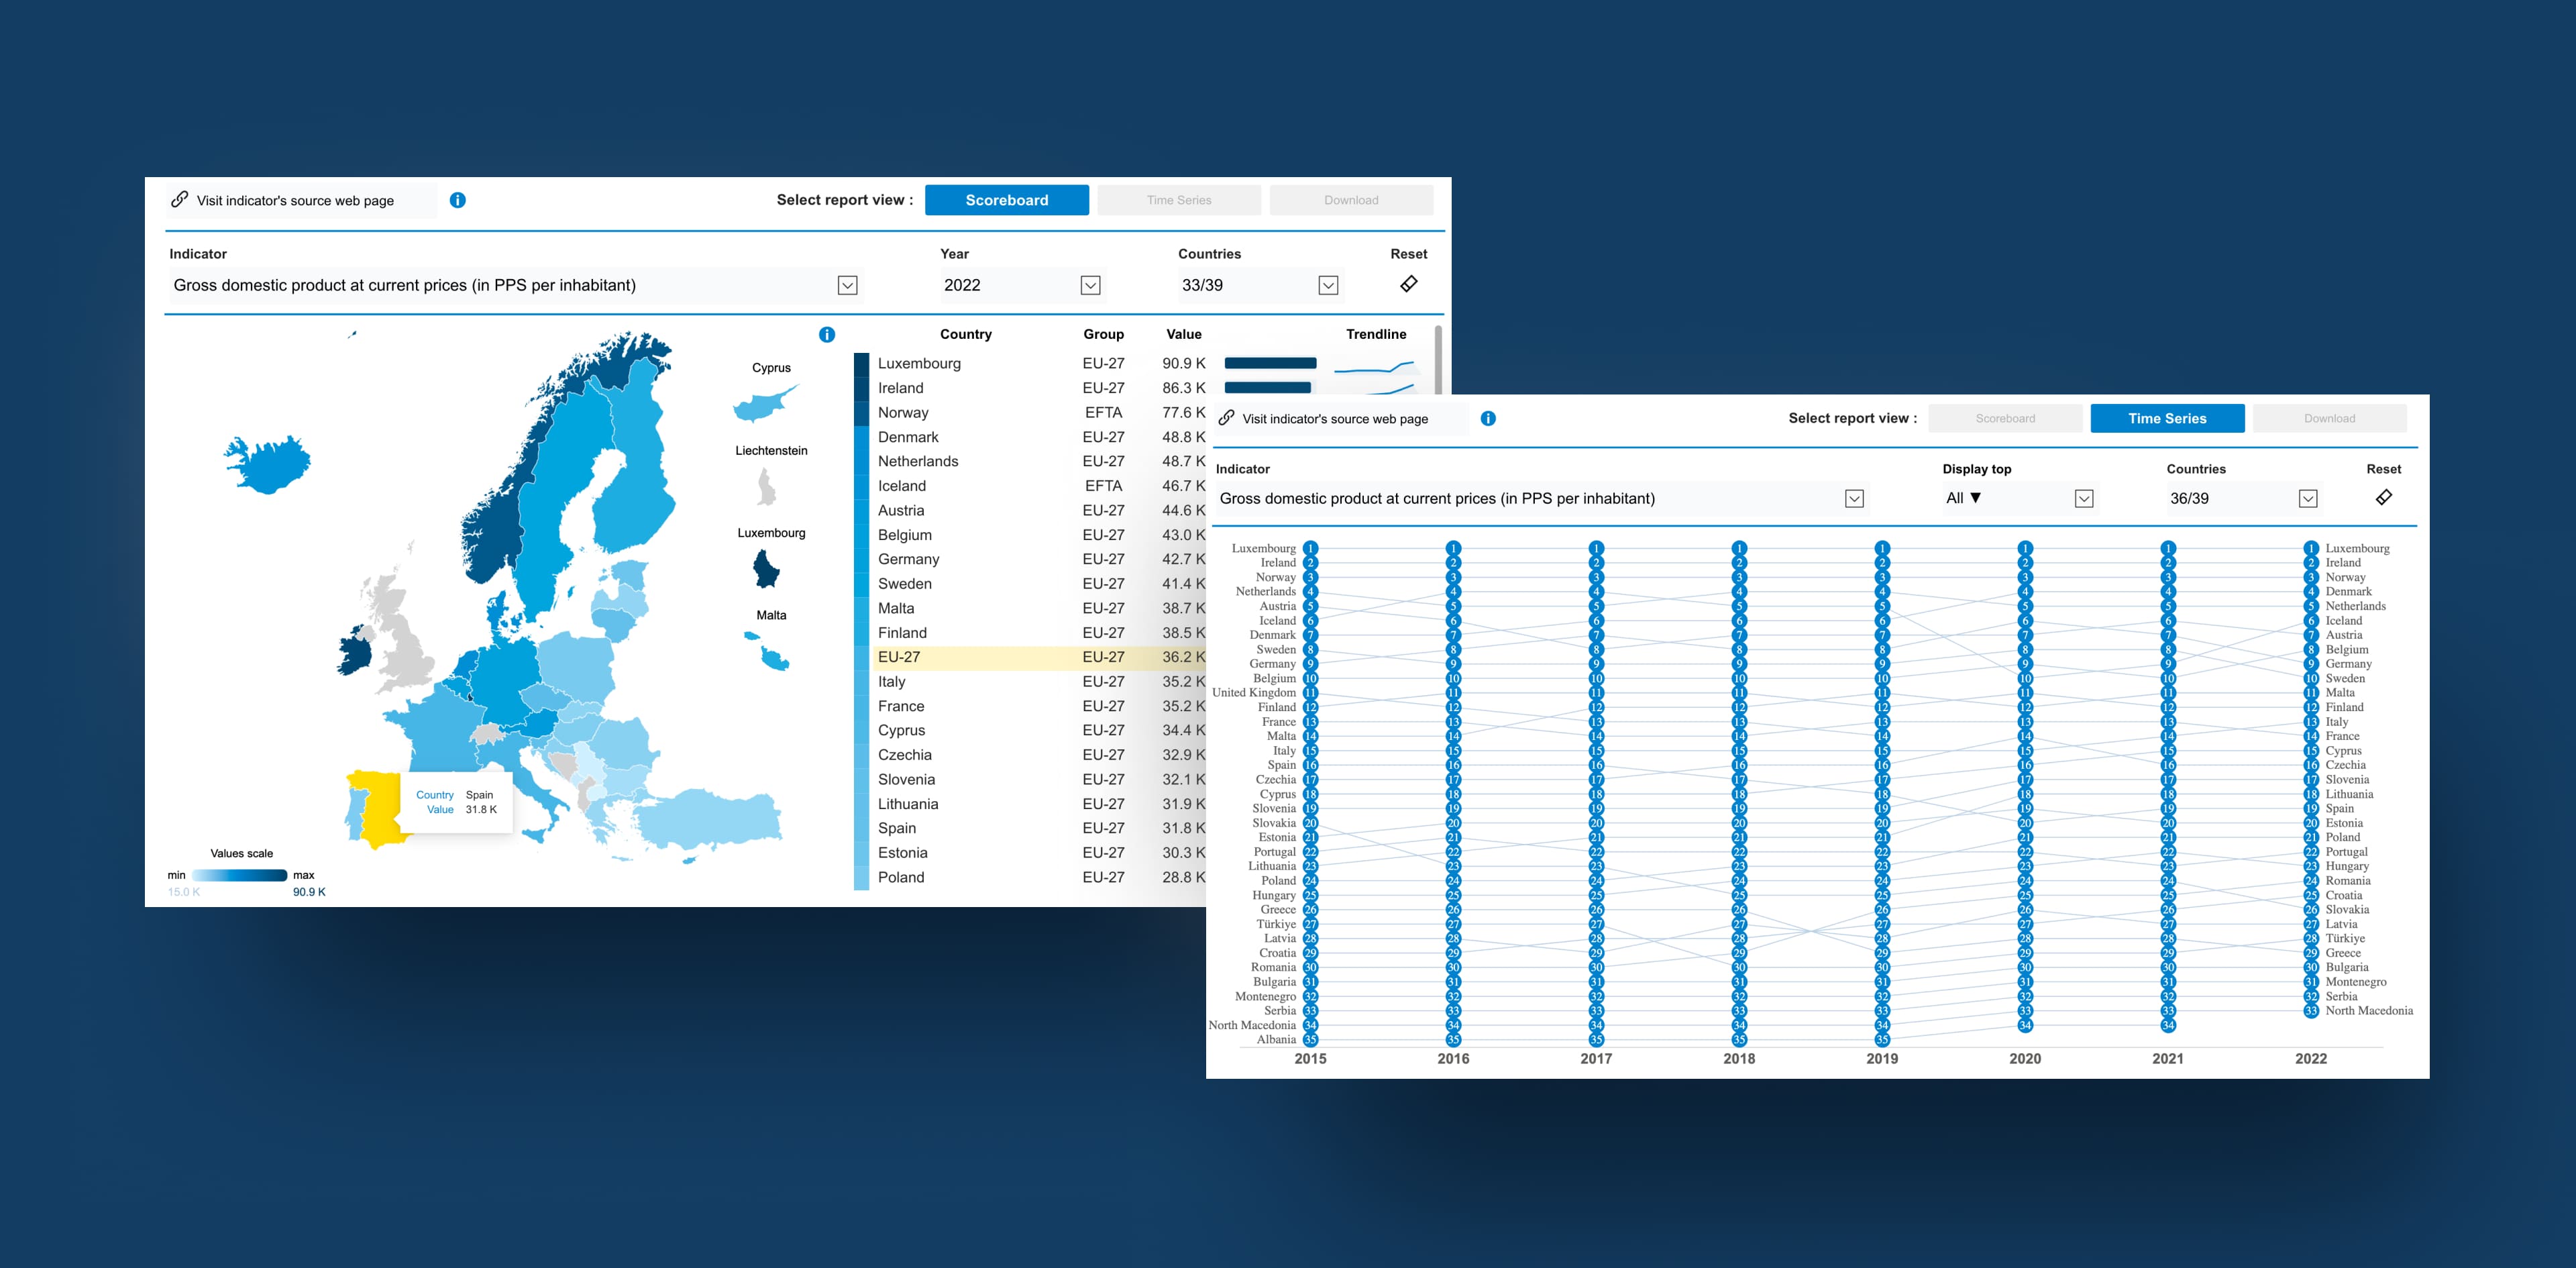Open the Countries 33/39 dropdown
Viewport: 2576px width, 1268px height.
[1328, 286]
